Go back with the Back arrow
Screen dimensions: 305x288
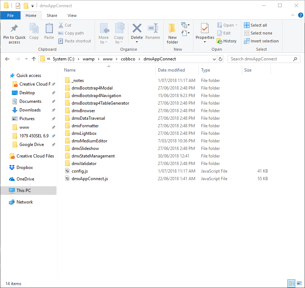pos(7,59)
